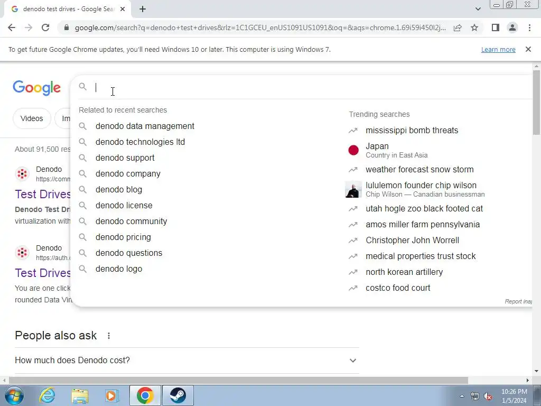
Task: Choose suggestion denodo company
Action: [128, 173]
